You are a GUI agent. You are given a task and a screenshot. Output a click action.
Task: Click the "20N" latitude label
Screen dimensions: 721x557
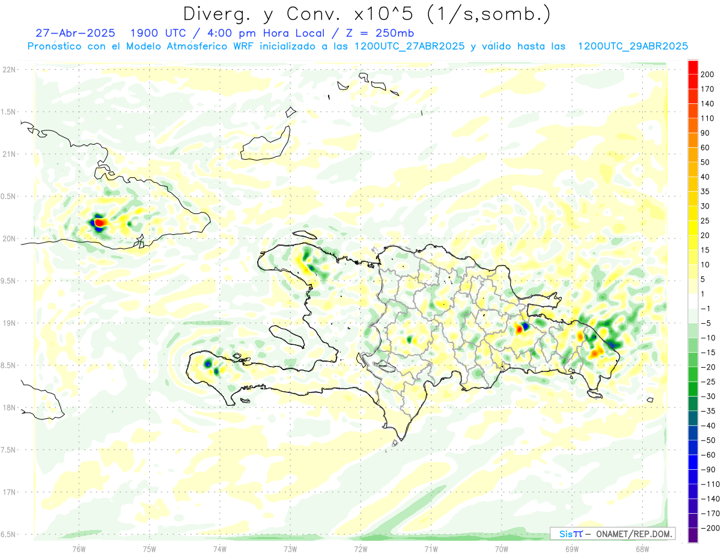pyautogui.click(x=8, y=239)
